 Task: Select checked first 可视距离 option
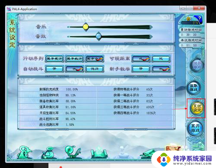click(141, 59)
